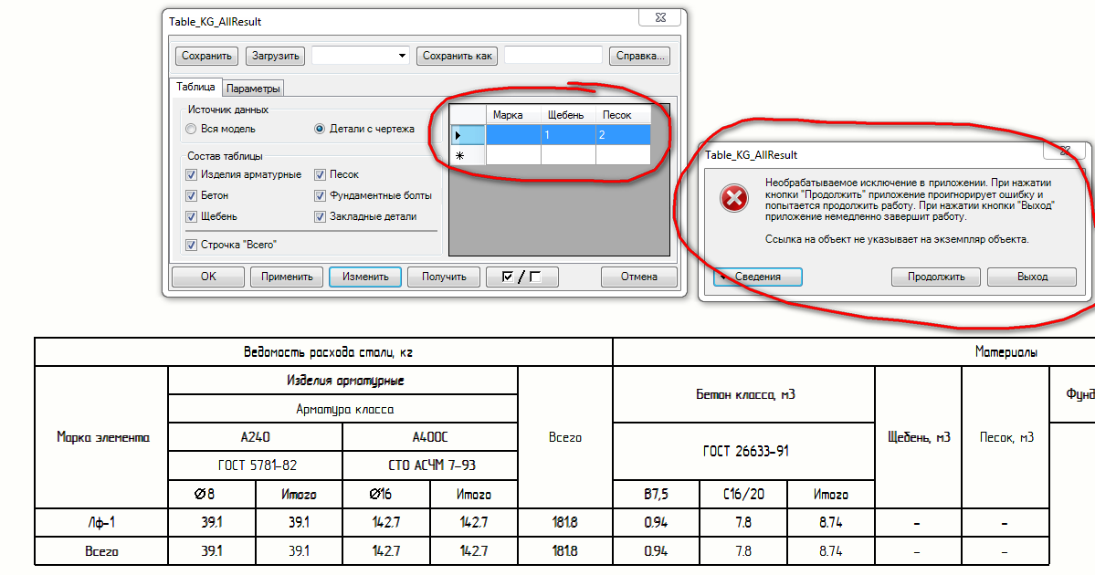Viewport: 1095px width, 575px height.
Task: Click Щебень, м3 header in drawing table
Action: point(919,437)
